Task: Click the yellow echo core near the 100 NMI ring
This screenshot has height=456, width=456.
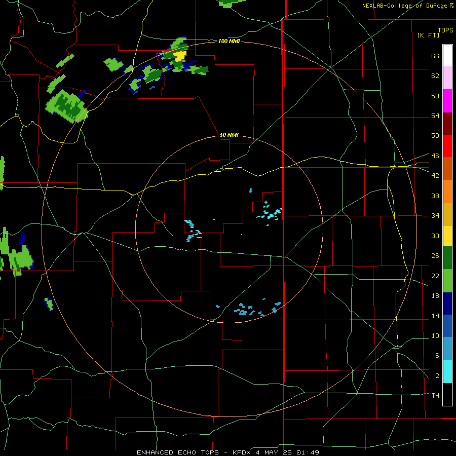Action: pos(180,56)
